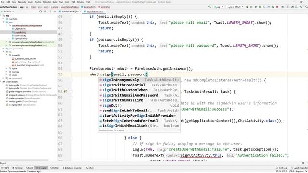Click the Make Project hammer icon
The width and height of the screenshot is (308, 173).
(x=209, y=7)
